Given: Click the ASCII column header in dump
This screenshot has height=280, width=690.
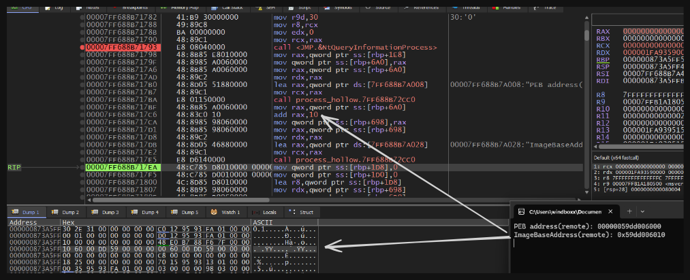Looking at the screenshot, I should [x=264, y=222].
